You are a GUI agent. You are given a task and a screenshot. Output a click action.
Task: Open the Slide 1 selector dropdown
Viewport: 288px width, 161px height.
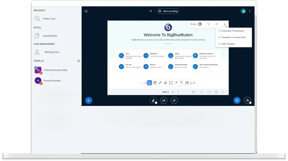pyautogui.click(x=168, y=92)
